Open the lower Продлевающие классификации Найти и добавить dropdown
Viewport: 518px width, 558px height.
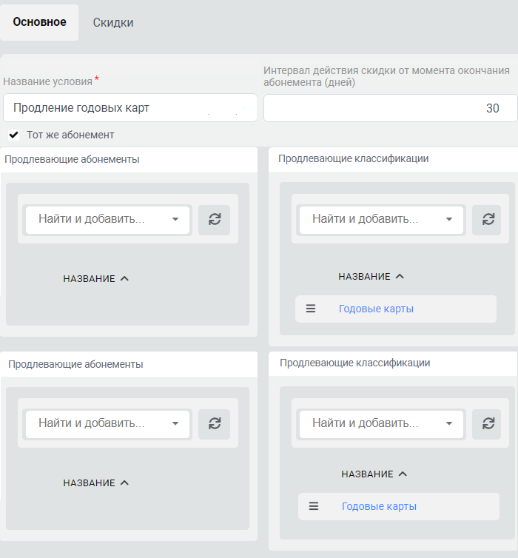381,423
